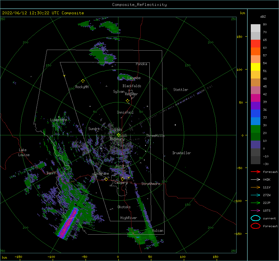Click the cyan 27ZW arrow icon
The width and height of the screenshot is (279, 261).
255,195
